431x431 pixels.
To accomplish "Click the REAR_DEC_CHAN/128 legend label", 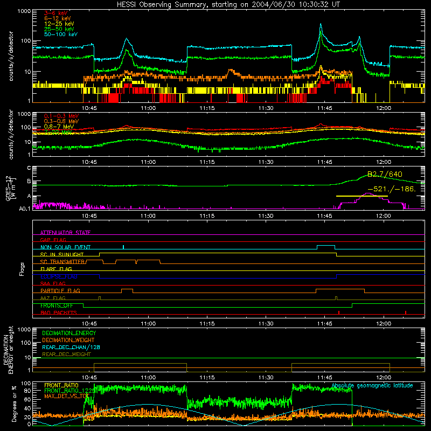I will coord(71,347).
